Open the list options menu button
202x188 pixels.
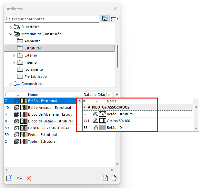(115, 19)
